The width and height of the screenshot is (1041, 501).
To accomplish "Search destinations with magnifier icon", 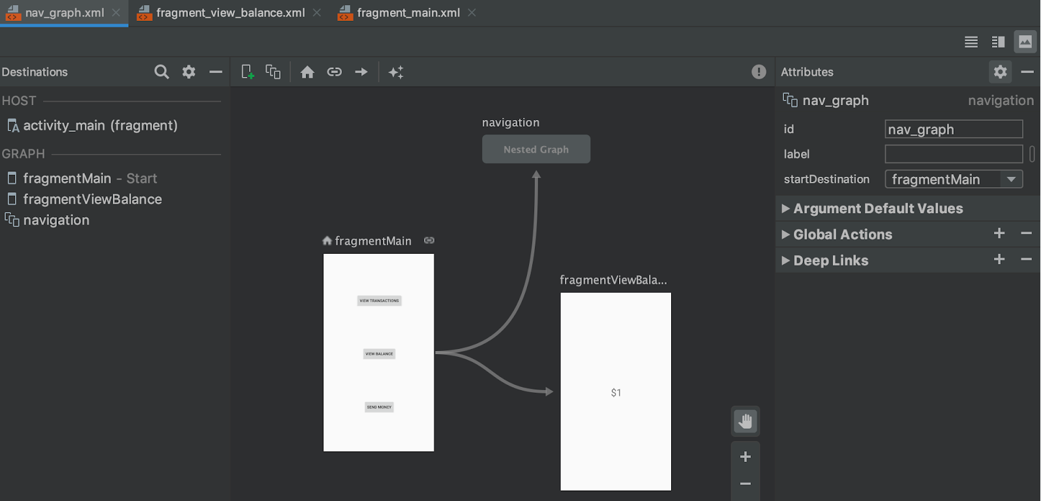I will (161, 72).
